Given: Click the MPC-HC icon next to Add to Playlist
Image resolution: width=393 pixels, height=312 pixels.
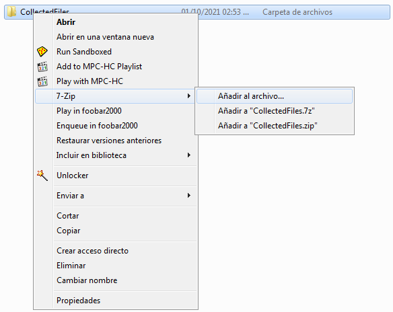Looking at the screenshot, I should 42,67.
